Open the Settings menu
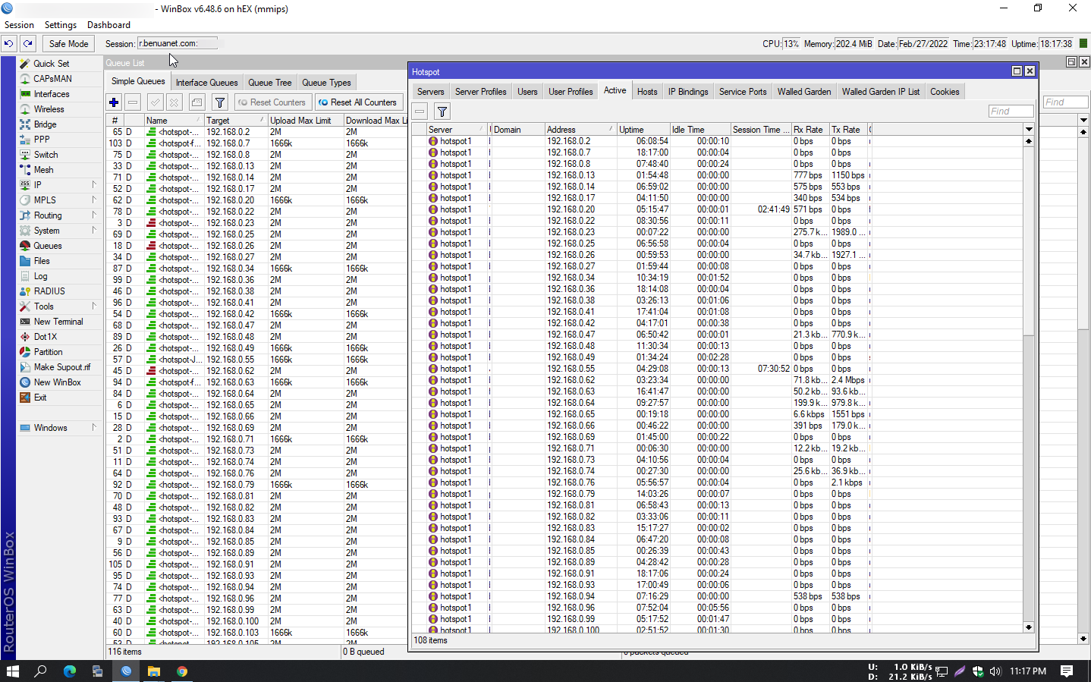The width and height of the screenshot is (1091, 682). (x=61, y=25)
